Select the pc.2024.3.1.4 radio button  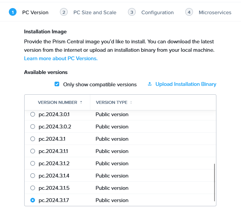coord(32,176)
